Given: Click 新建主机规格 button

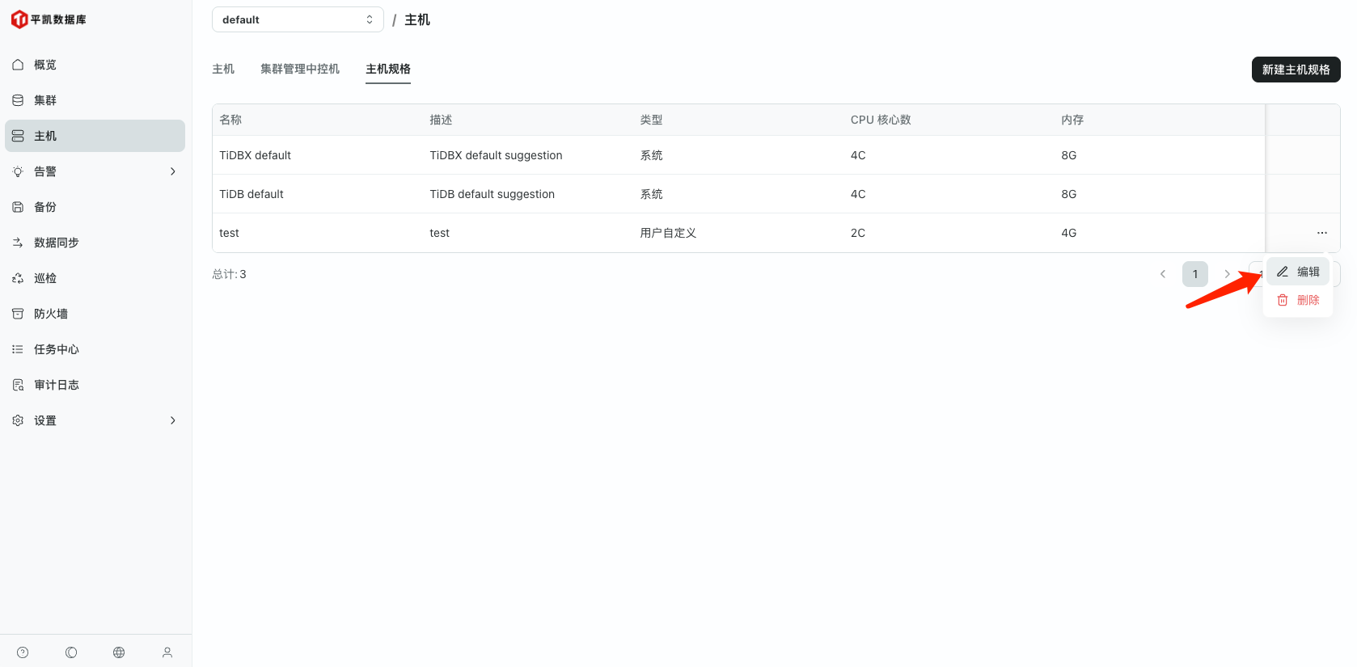Looking at the screenshot, I should click(1296, 70).
